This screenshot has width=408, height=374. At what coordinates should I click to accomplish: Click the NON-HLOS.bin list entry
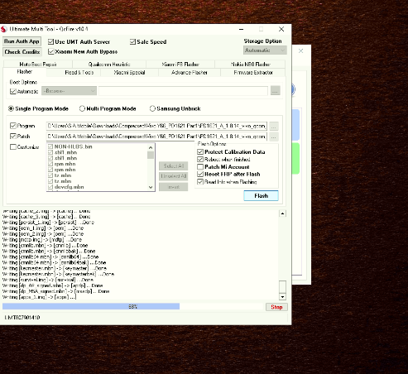(73, 146)
